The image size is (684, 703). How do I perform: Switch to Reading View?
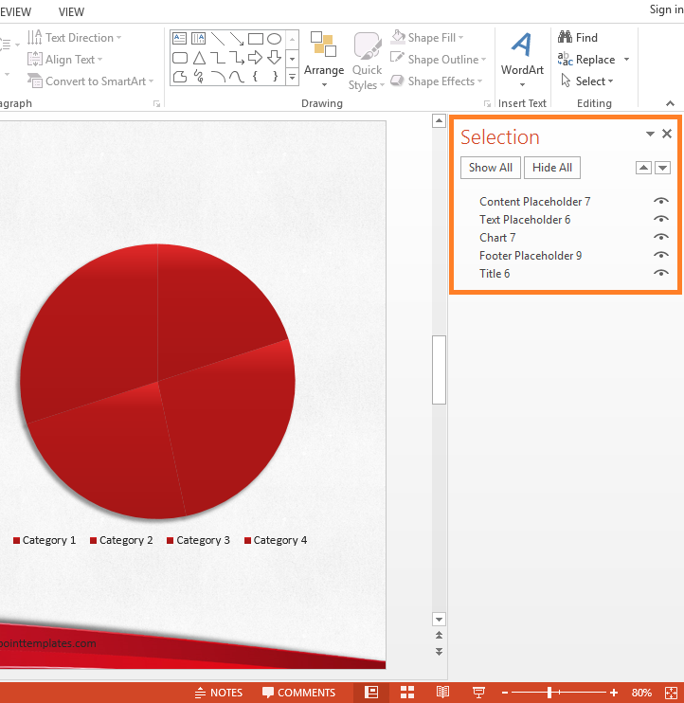pyautogui.click(x=442, y=693)
